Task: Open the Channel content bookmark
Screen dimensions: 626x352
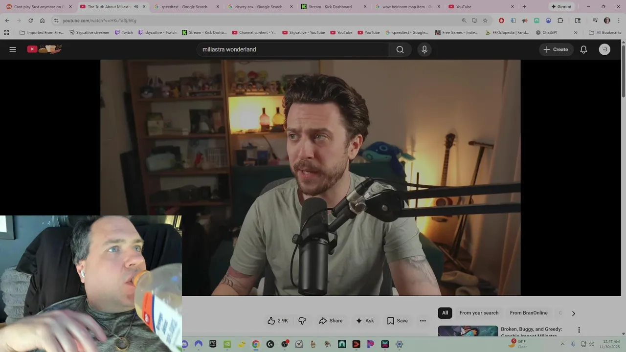Action: [x=254, y=33]
